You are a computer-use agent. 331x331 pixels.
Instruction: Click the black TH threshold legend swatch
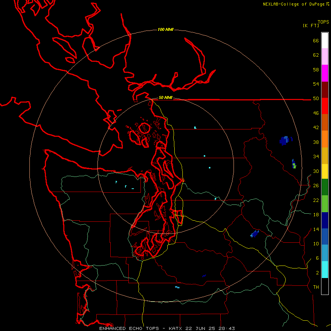(325, 286)
